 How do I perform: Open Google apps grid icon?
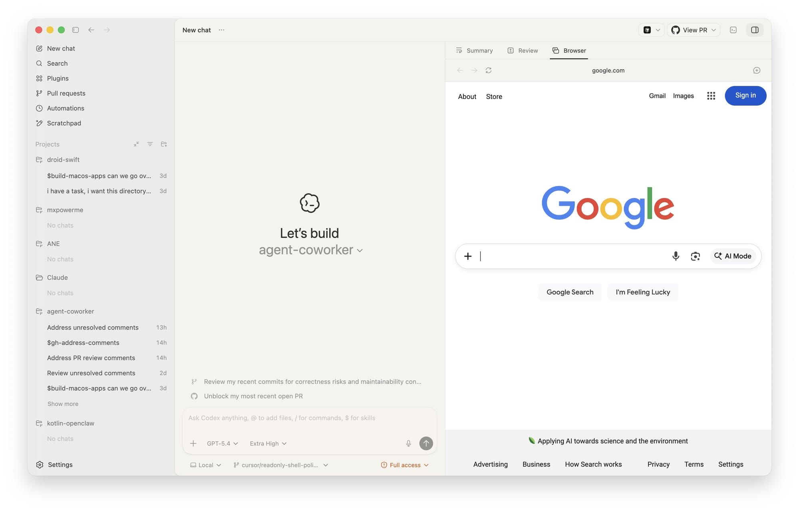pyautogui.click(x=711, y=96)
